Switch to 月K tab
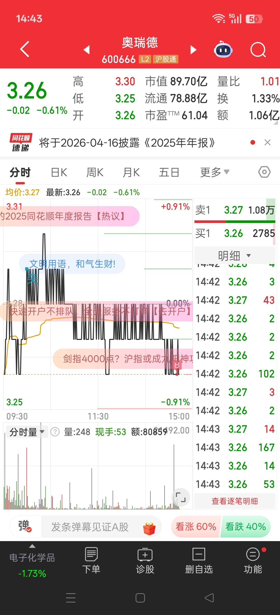Image resolution: width=280 pixels, height=615 pixels. pos(131,172)
